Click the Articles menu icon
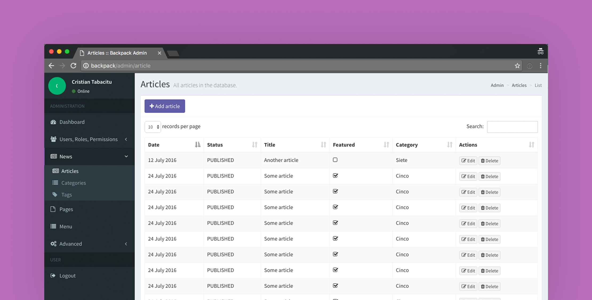592x300 pixels. (55, 171)
